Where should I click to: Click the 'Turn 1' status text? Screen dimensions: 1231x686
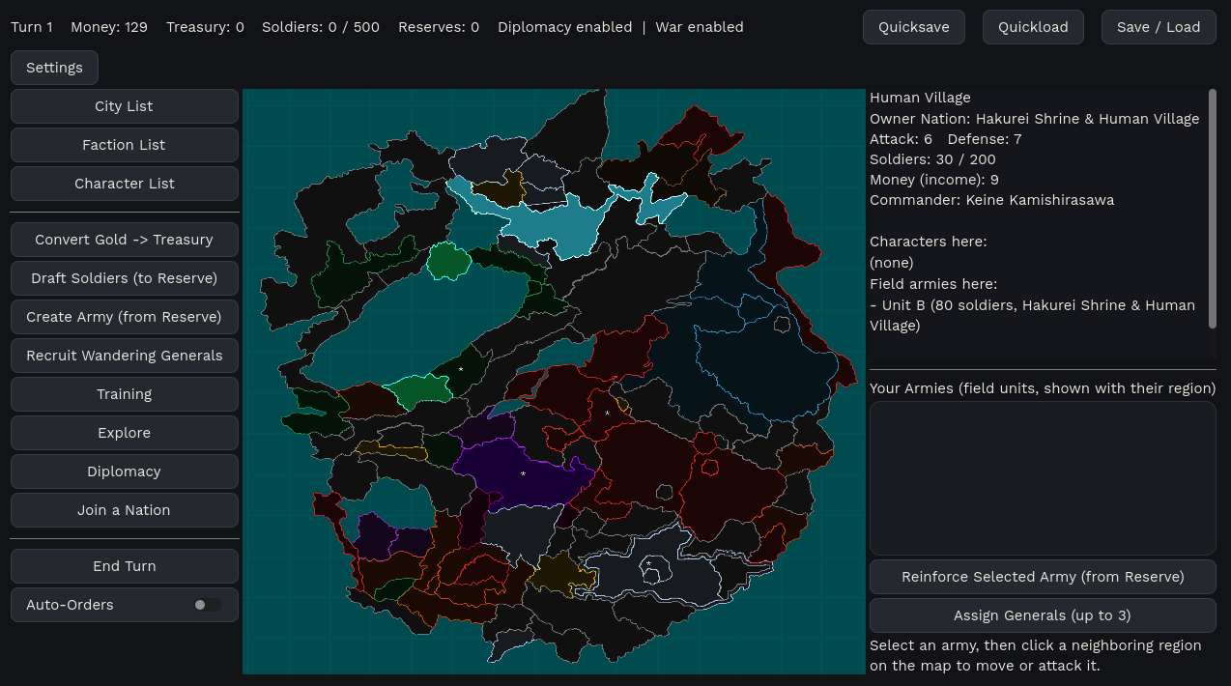click(32, 27)
